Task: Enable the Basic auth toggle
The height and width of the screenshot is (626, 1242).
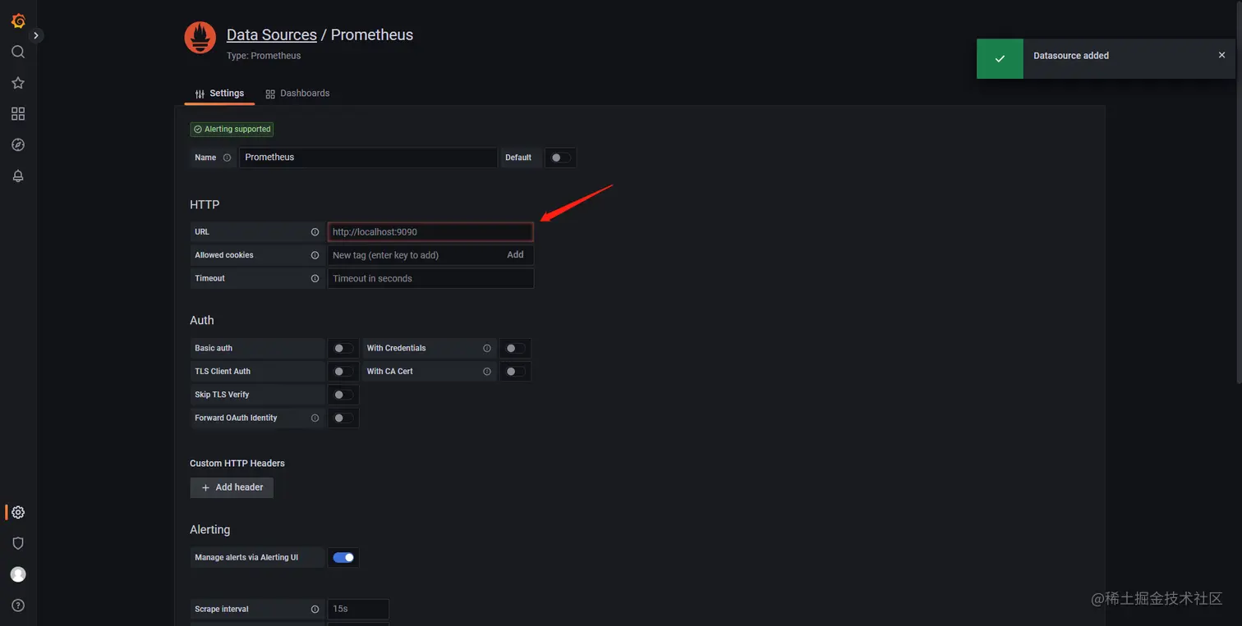Action: [343, 348]
